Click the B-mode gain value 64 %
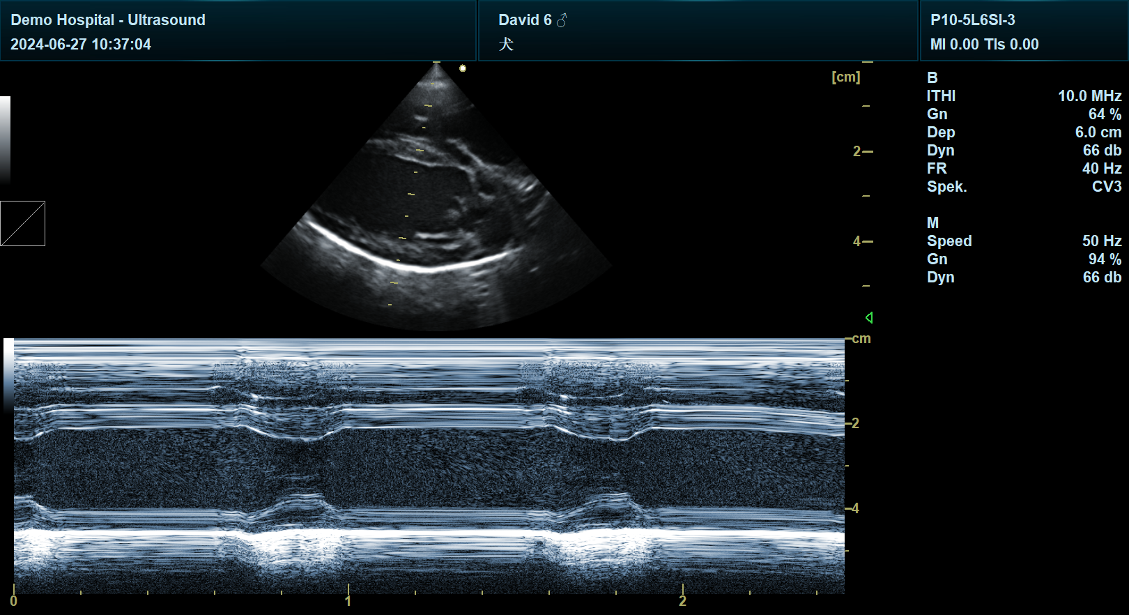This screenshot has width=1129, height=615. coord(1105,114)
